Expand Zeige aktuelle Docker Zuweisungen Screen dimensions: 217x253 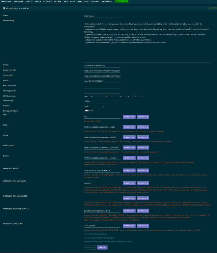(x=101, y=238)
